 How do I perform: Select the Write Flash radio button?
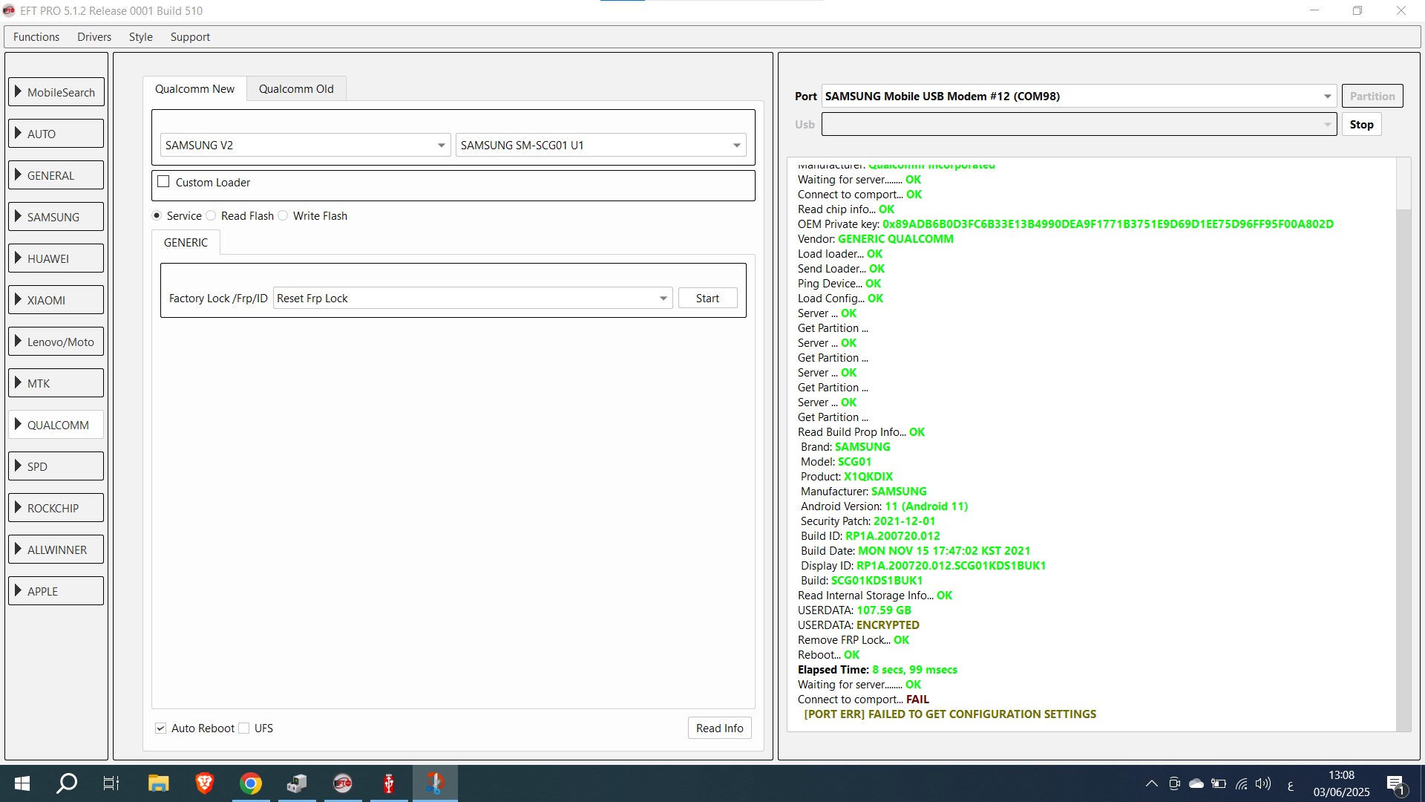283,216
